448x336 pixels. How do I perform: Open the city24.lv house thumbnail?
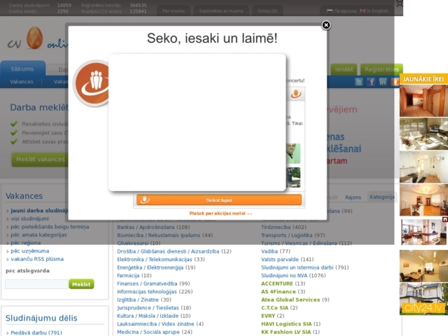423,299
